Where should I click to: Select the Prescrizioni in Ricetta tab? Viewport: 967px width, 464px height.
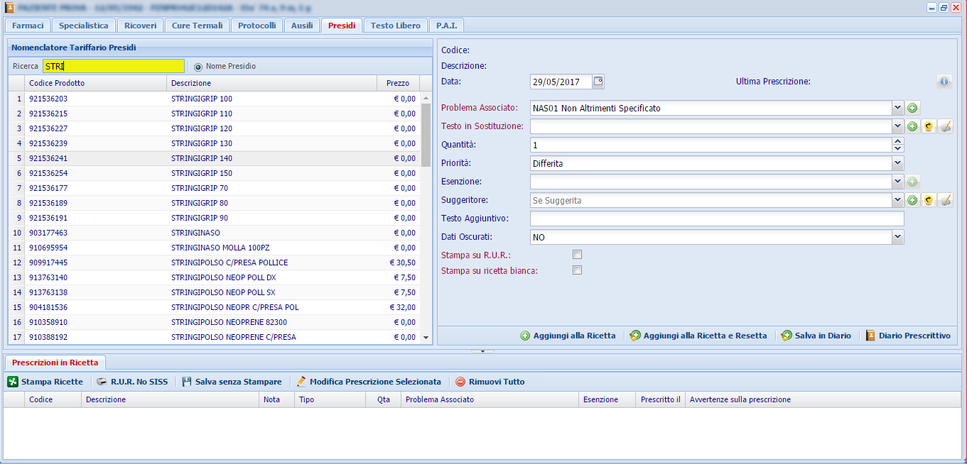point(55,363)
